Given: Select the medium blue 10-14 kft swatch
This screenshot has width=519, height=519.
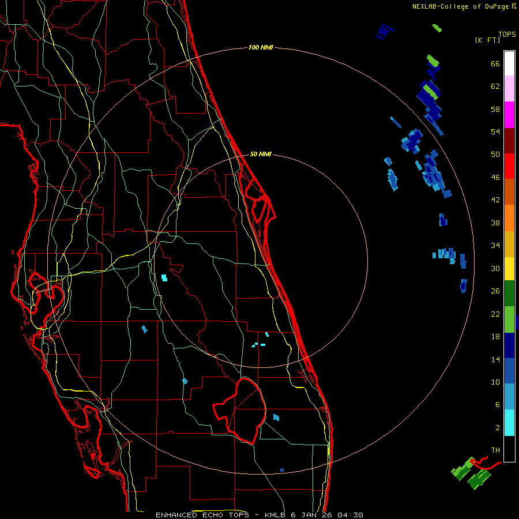Looking at the screenshot, I should pos(509,371).
